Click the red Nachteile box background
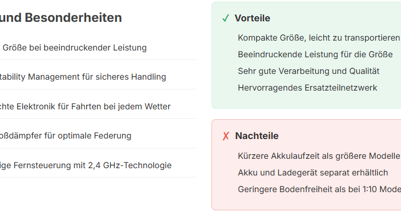Image resolution: width=401 pixels, height=214 pixels. click(x=306, y=203)
